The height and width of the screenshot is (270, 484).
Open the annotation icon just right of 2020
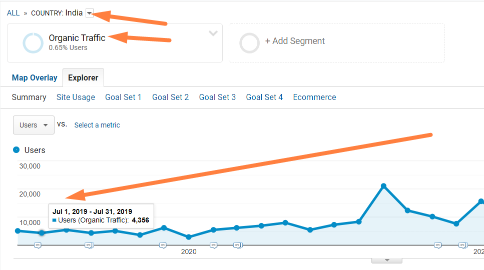[214, 245]
